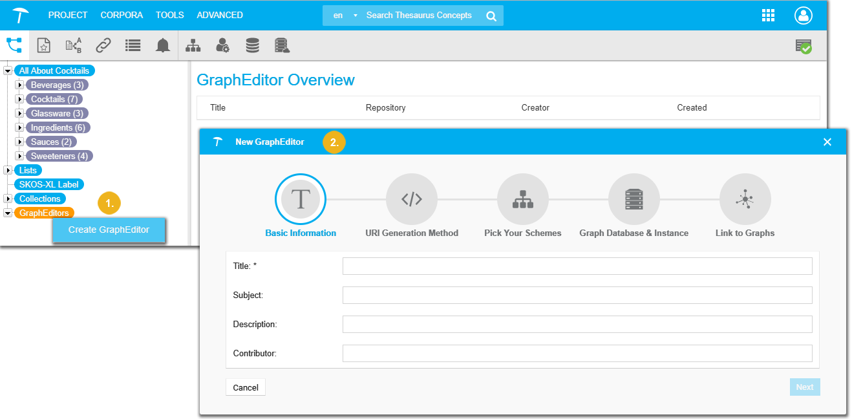Open the ADVANCED menu
The image size is (852, 419).
[220, 15]
